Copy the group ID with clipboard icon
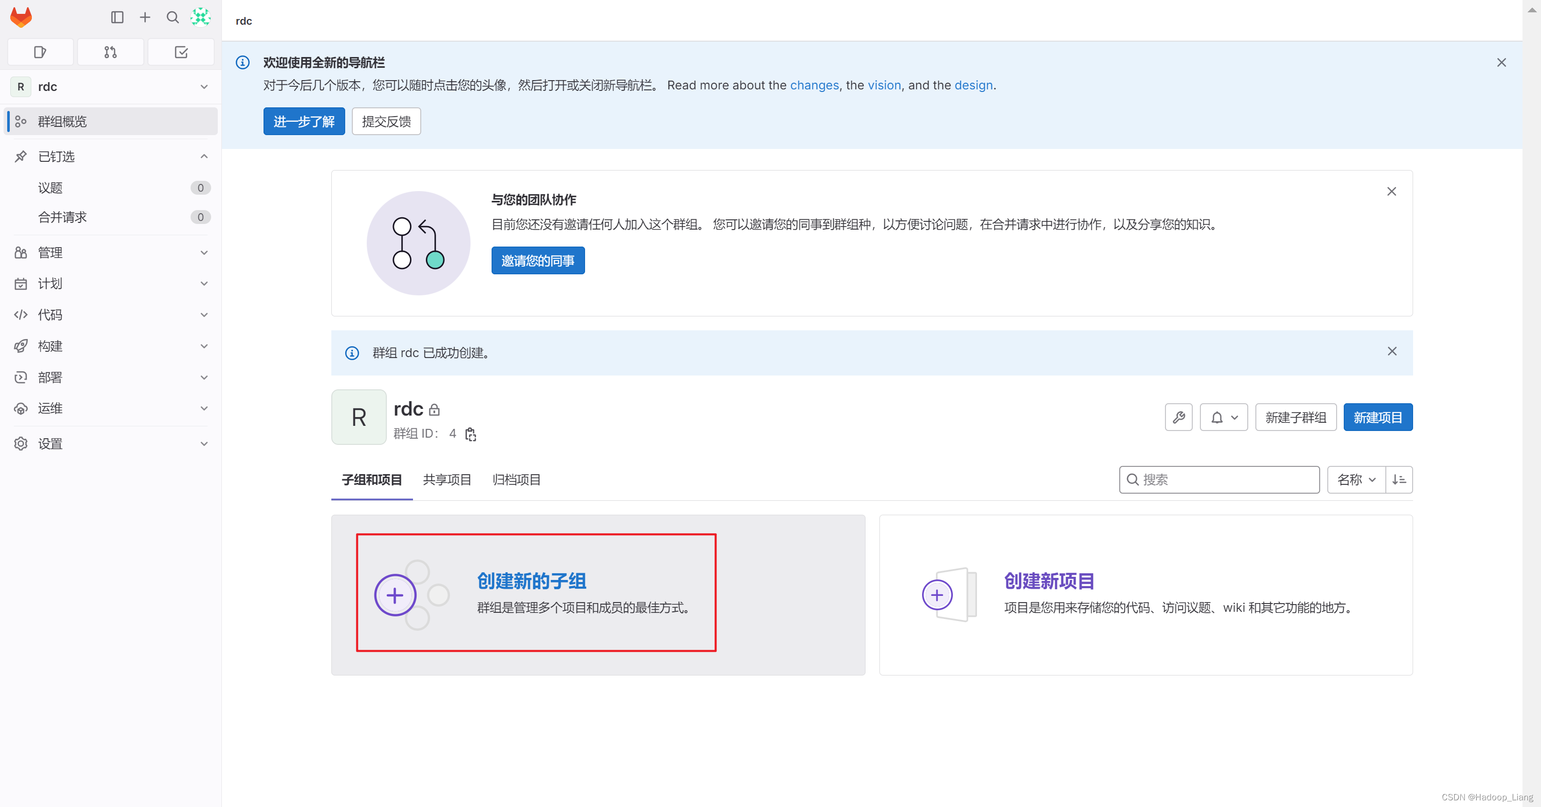Image resolution: width=1541 pixels, height=807 pixels. click(x=471, y=434)
